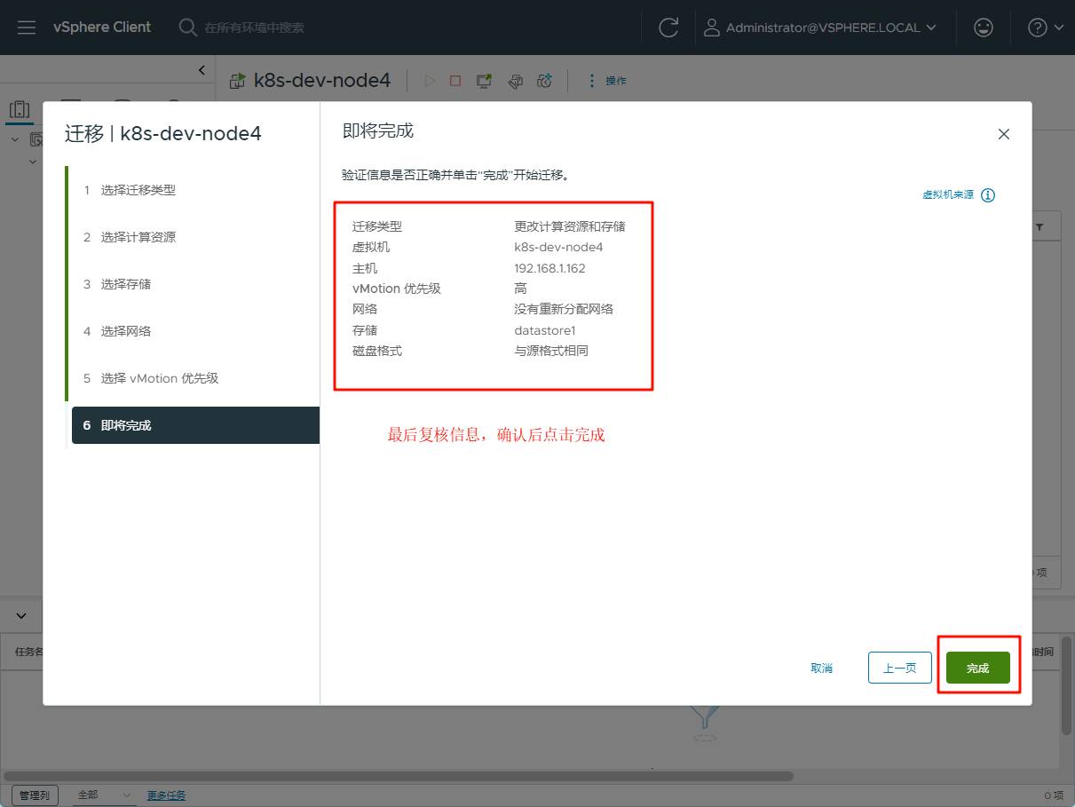
Task: Click the smiley feedback icon
Action: coord(983,28)
